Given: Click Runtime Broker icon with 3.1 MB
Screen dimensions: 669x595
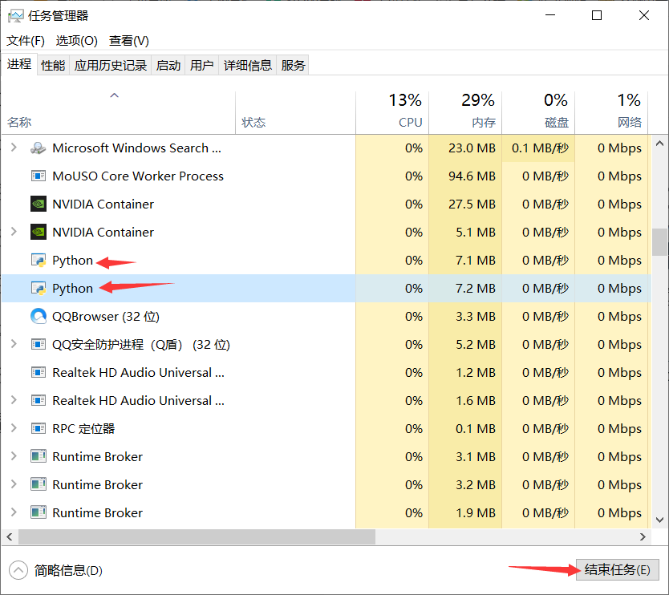Looking at the screenshot, I should [39, 456].
